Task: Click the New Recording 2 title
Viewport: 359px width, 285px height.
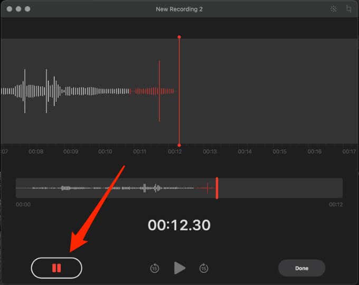Action: click(179, 9)
